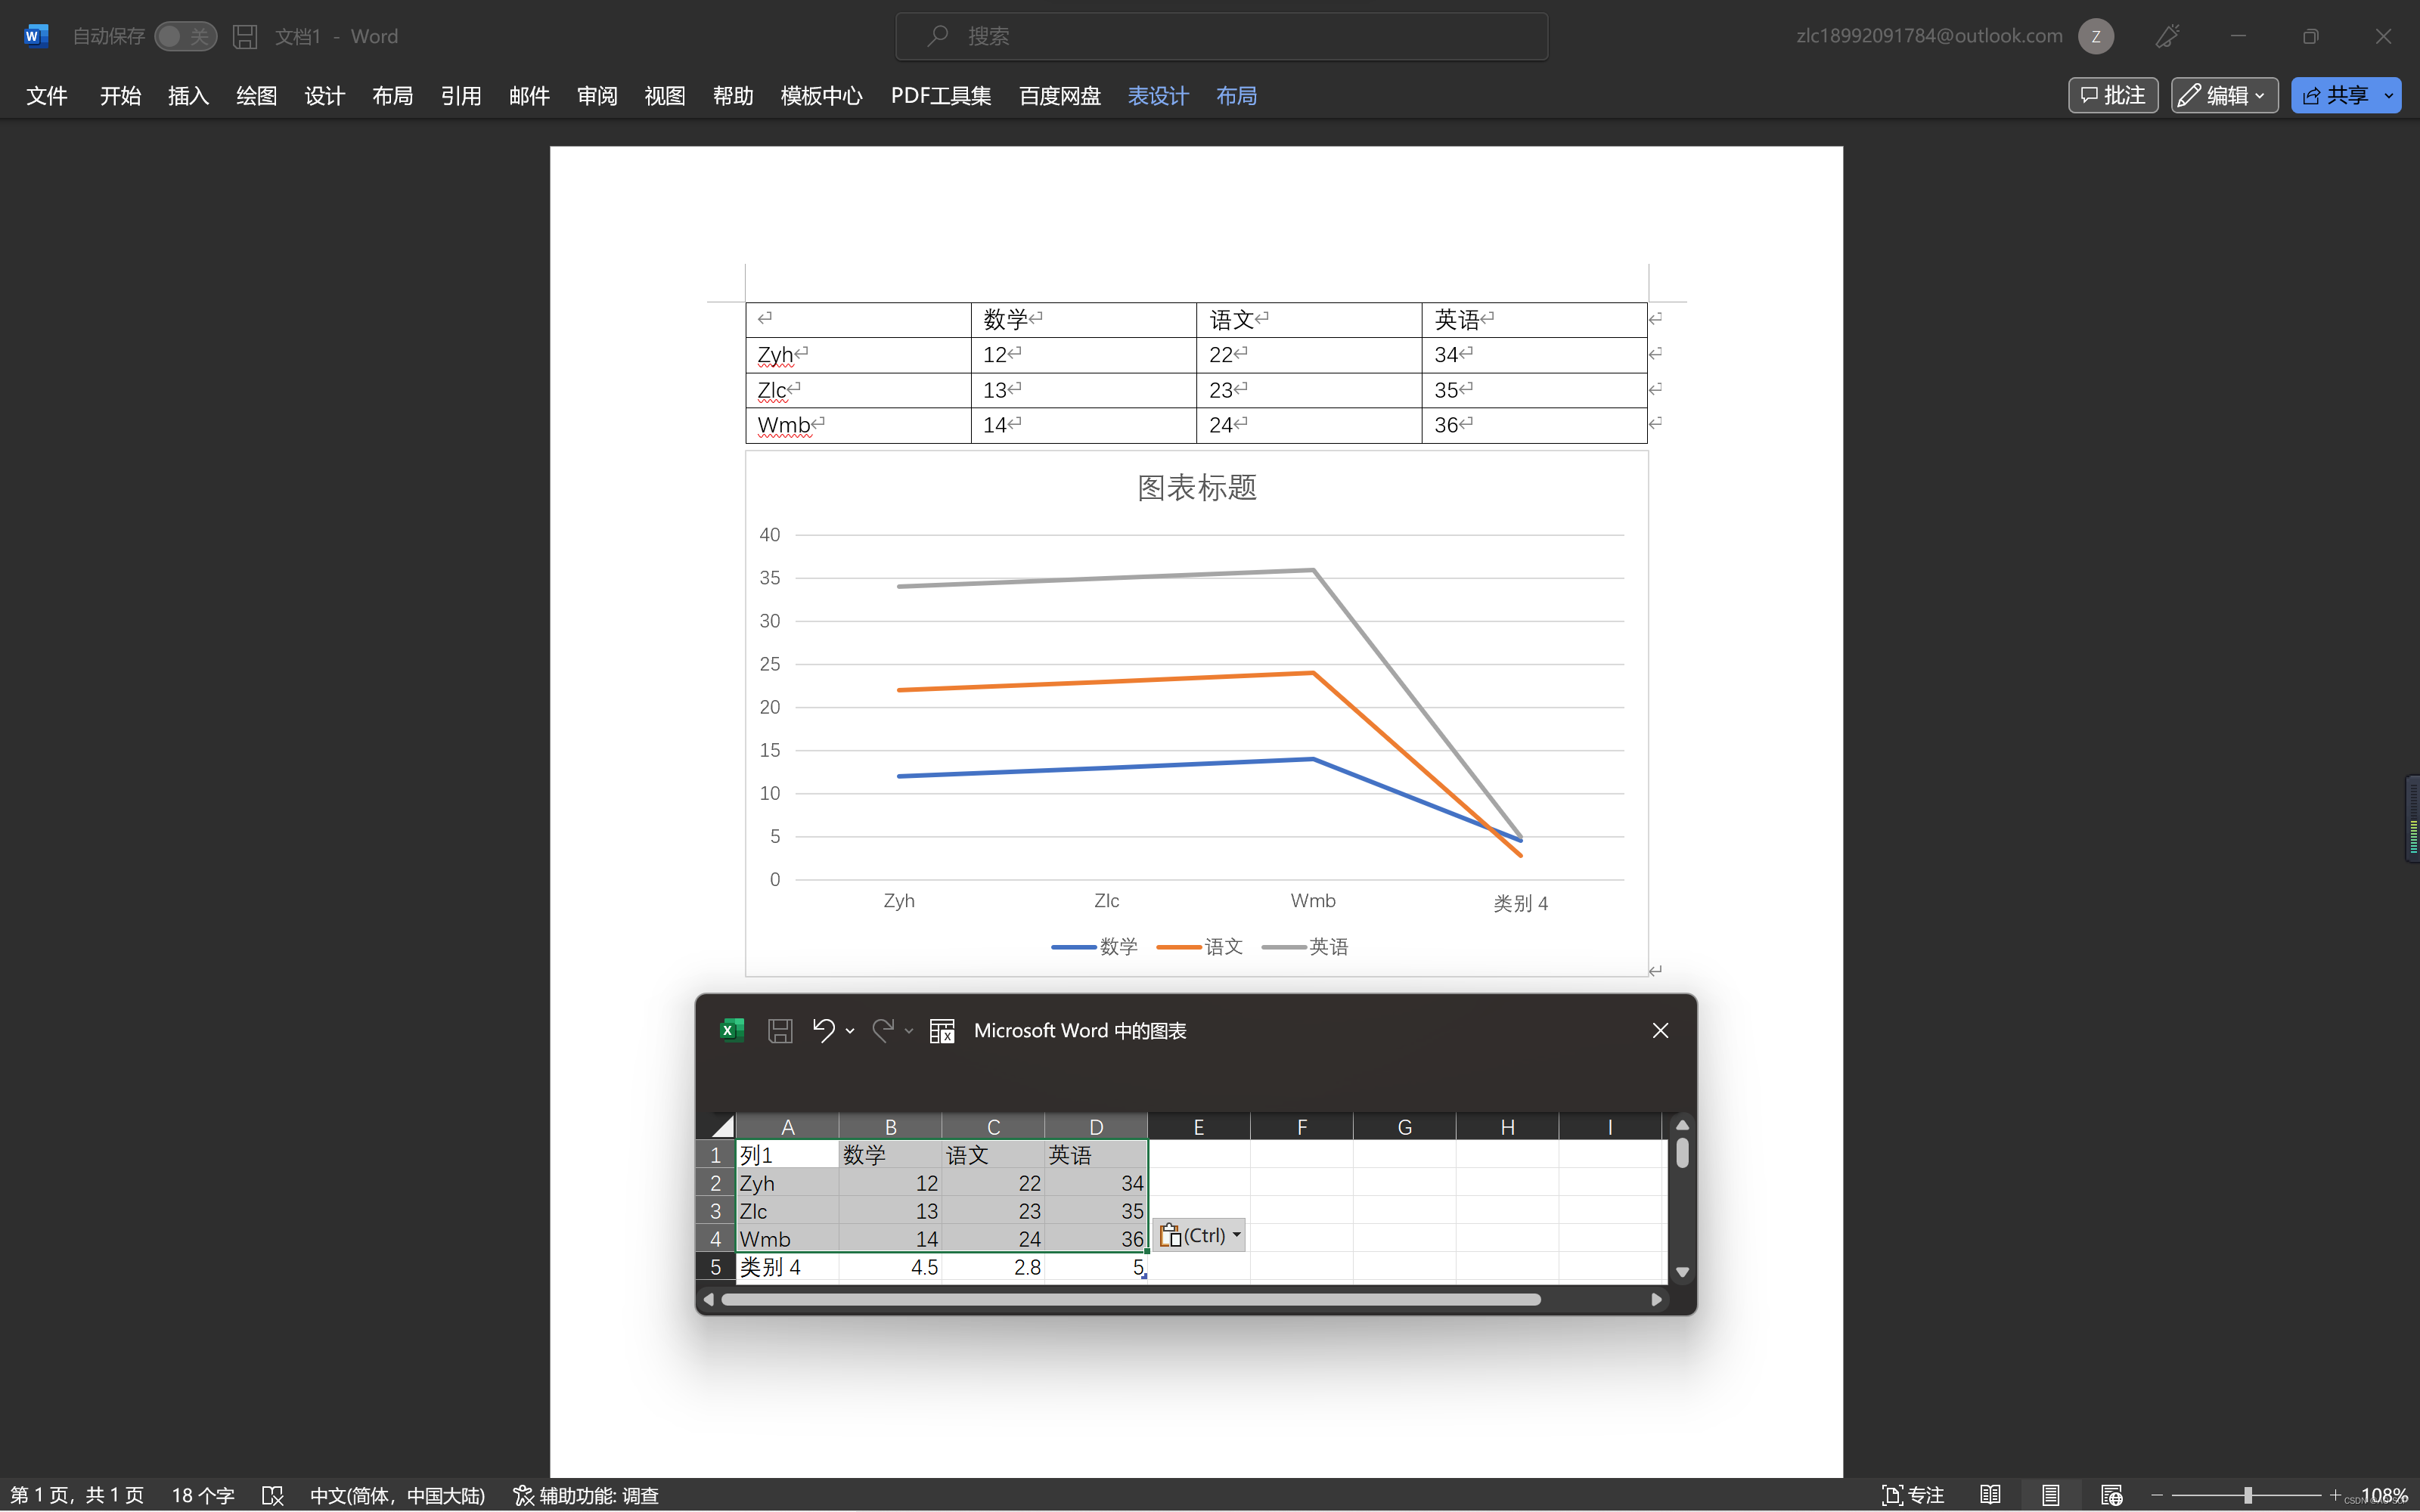Switch to the 绘图 tab
Viewport: 2420px width, 1512px height.
[256, 95]
